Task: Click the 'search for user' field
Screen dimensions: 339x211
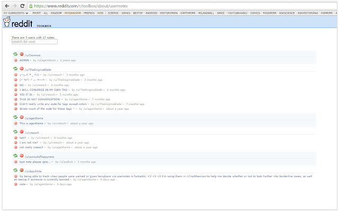Action: pos(34,42)
